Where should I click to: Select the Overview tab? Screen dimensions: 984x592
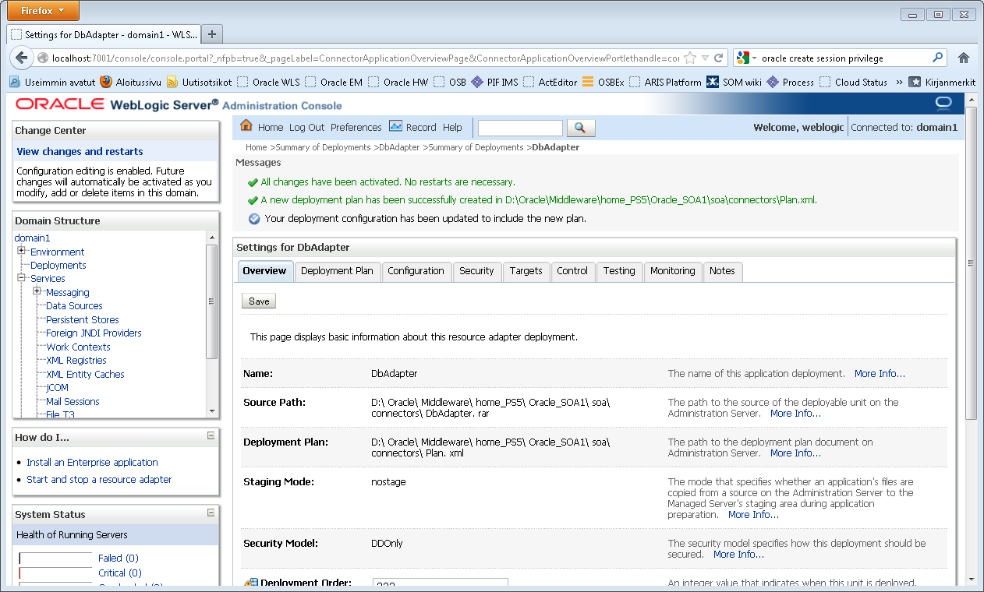(265, 271)
